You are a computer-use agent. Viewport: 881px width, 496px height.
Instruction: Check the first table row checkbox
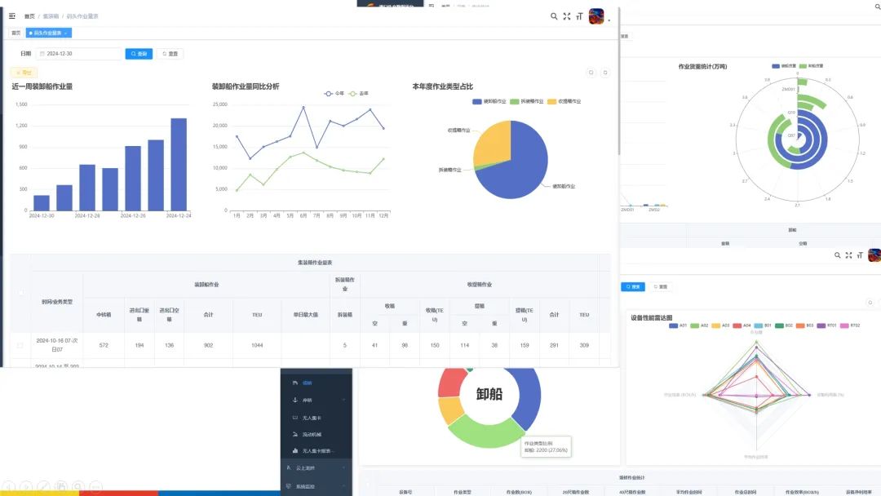click(x=20, y=345)
